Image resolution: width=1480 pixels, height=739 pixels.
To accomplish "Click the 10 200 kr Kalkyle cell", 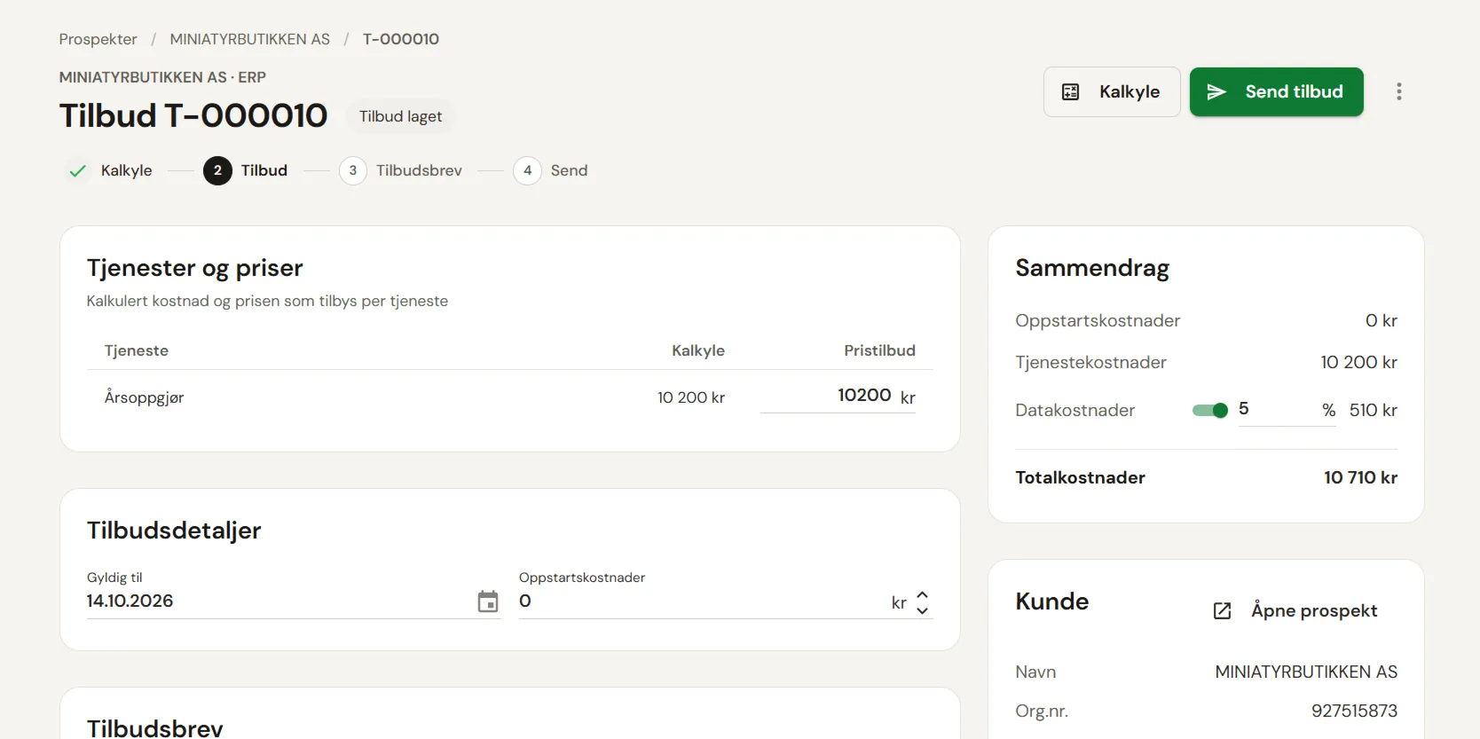I will [x=691, y=397].
